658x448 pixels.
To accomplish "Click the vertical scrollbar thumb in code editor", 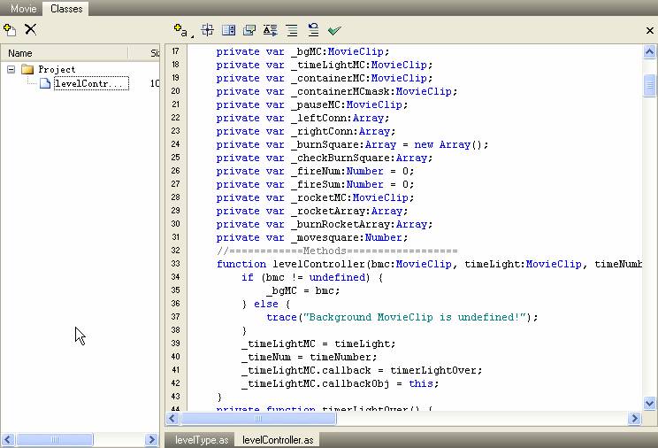I will point(650,85).
